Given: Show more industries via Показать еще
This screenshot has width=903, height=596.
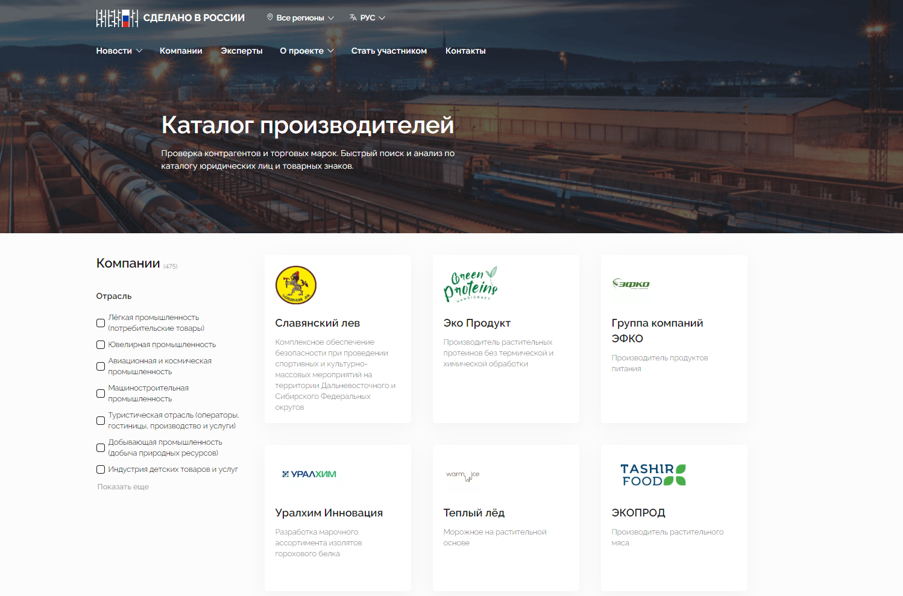Looking at the screenshot, I should [x=123, y=487].
